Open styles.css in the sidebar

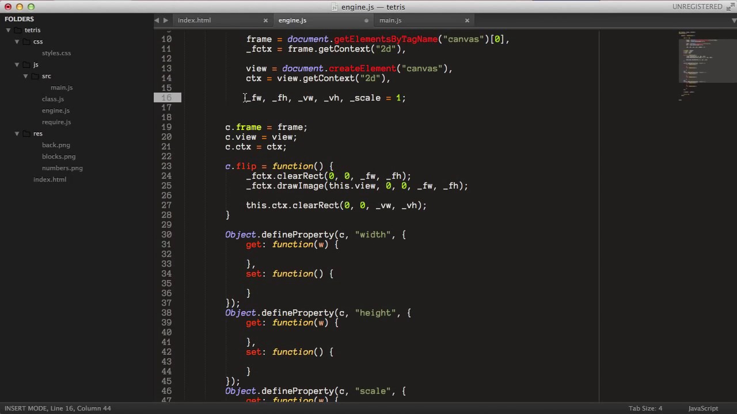pyautogui.click(x=56, y=53)
